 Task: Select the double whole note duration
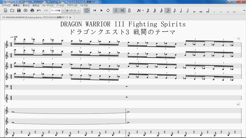(201, 11)
